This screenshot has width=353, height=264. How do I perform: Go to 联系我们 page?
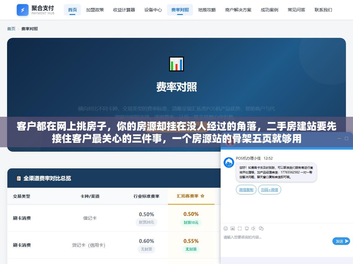323,10
